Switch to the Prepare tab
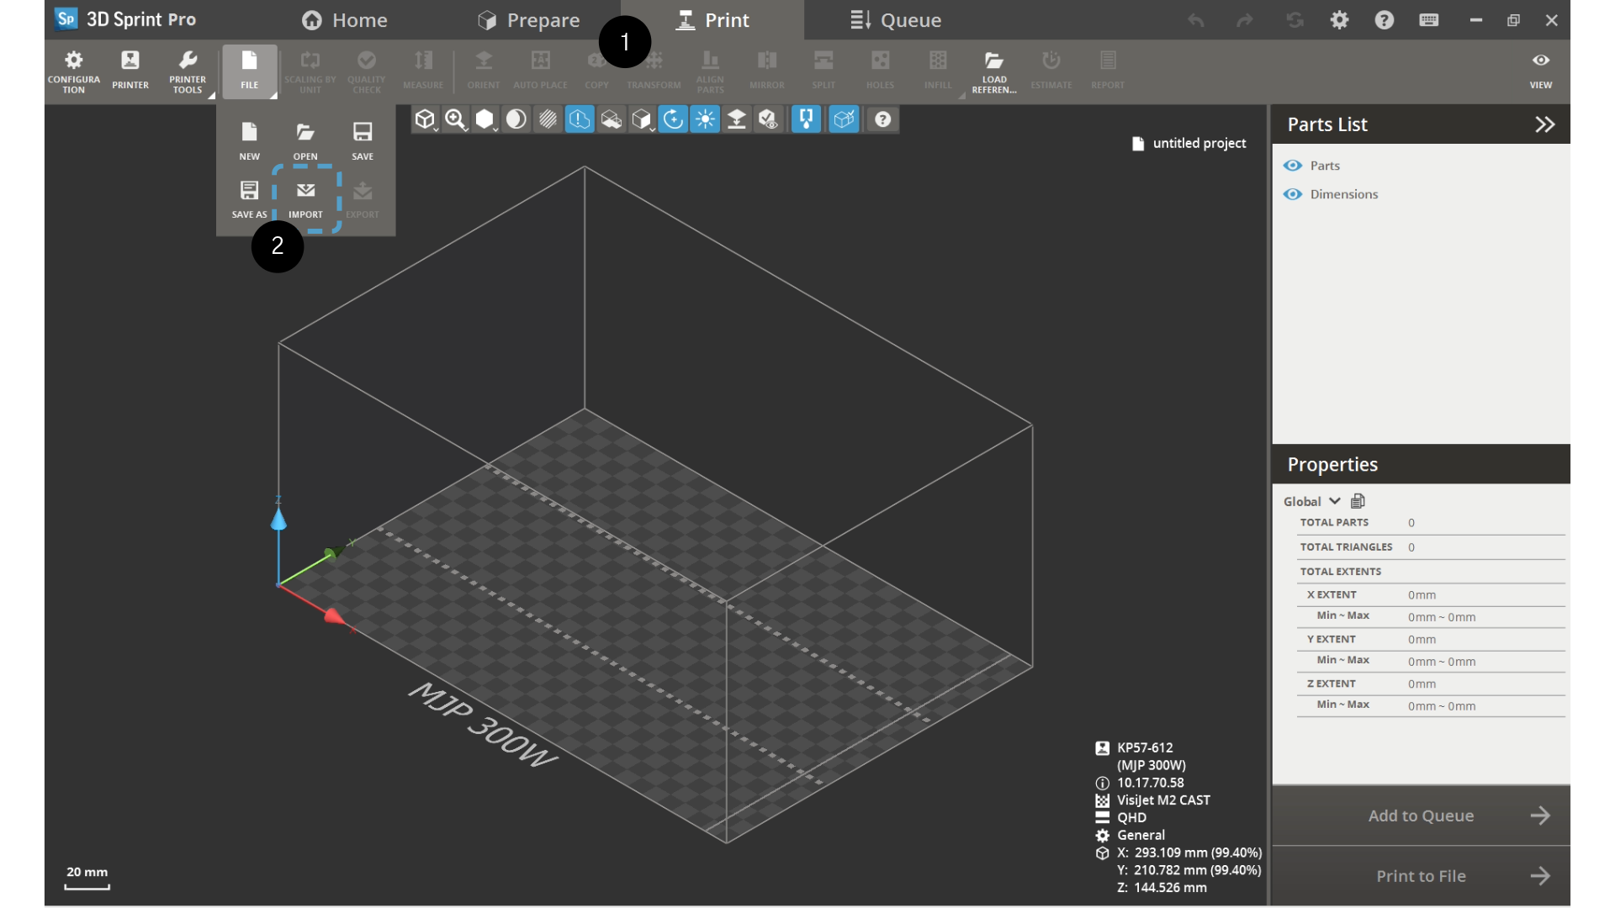Viewport: 1615px width, 908px height. pos(528,19)
